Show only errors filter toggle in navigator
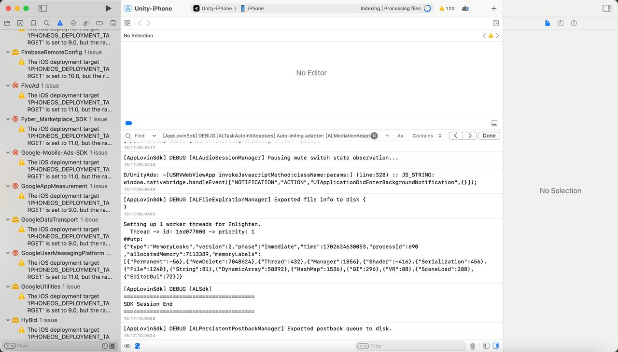 [112, 346]
